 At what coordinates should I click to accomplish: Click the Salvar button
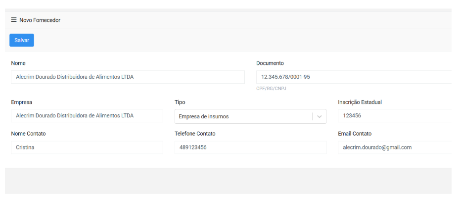click(x=22, y=40)
